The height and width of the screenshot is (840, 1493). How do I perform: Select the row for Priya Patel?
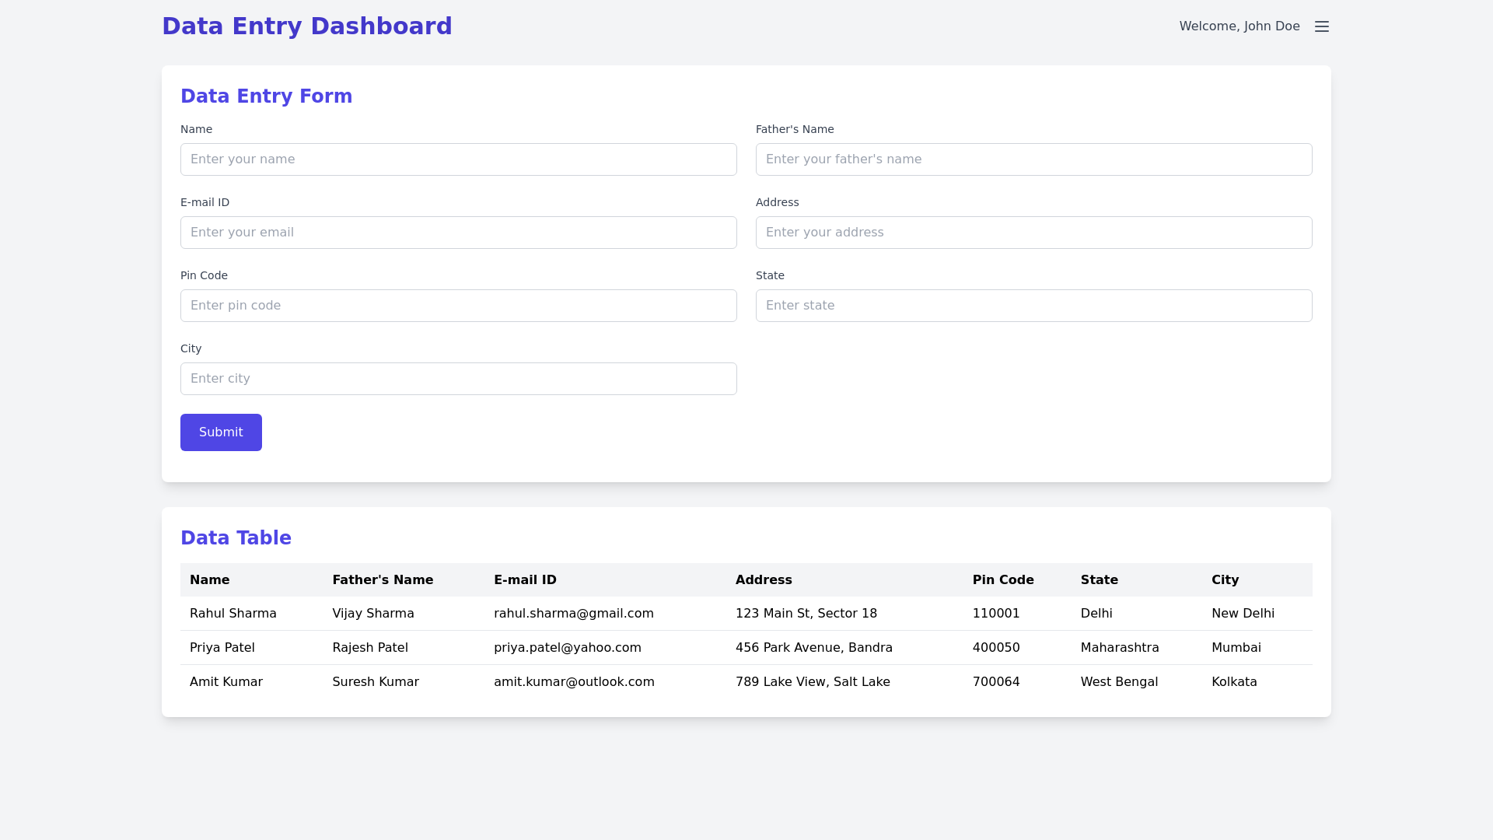coord(222,647)
